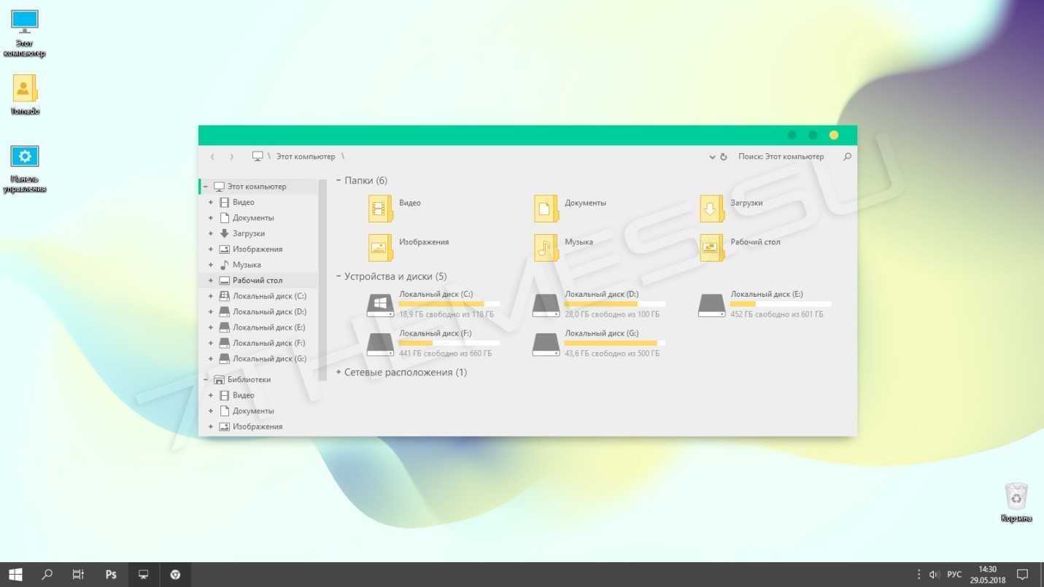
Task: Open the Документы folder icon
Action: tap(546, 209)
